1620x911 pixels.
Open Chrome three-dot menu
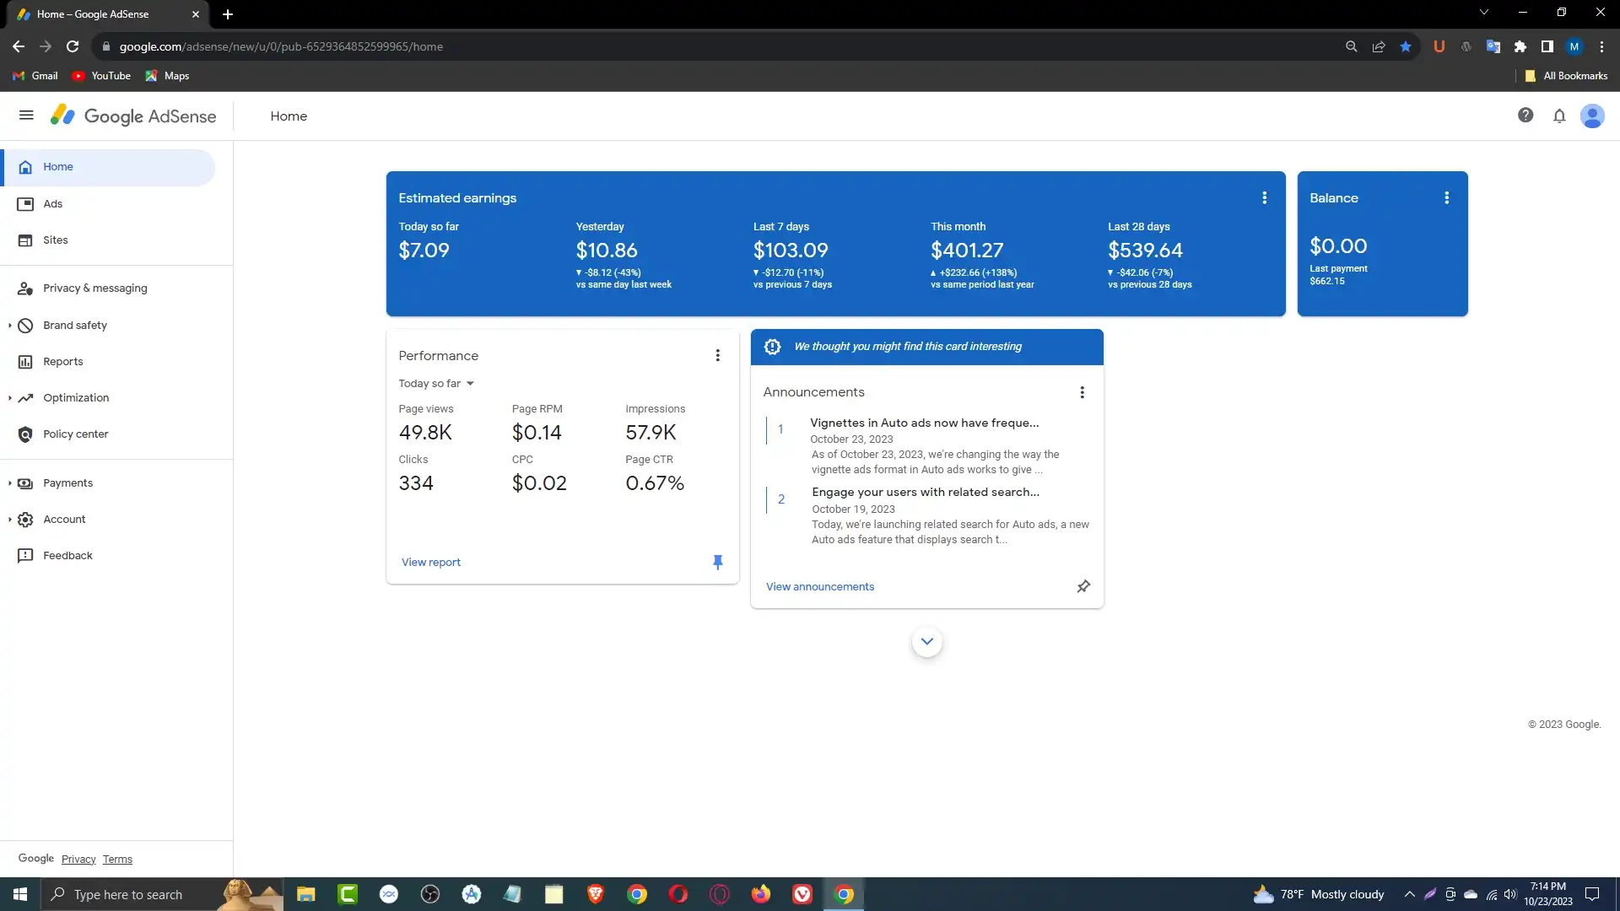coord(1601,46)
